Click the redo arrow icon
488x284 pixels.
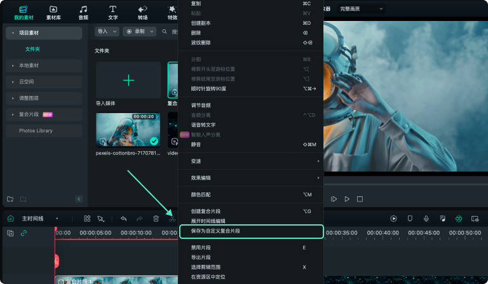click(x=139, y=219)
